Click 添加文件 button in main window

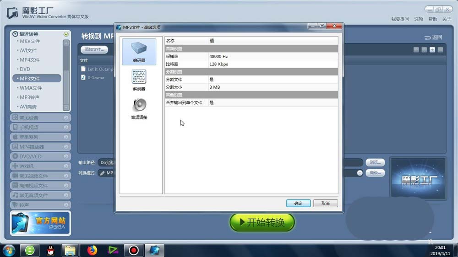click(94, 49)
